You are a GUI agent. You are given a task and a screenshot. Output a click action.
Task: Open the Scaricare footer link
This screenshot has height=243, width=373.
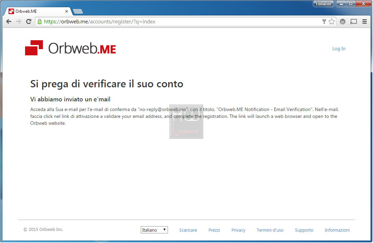click(x=188, y=230)
